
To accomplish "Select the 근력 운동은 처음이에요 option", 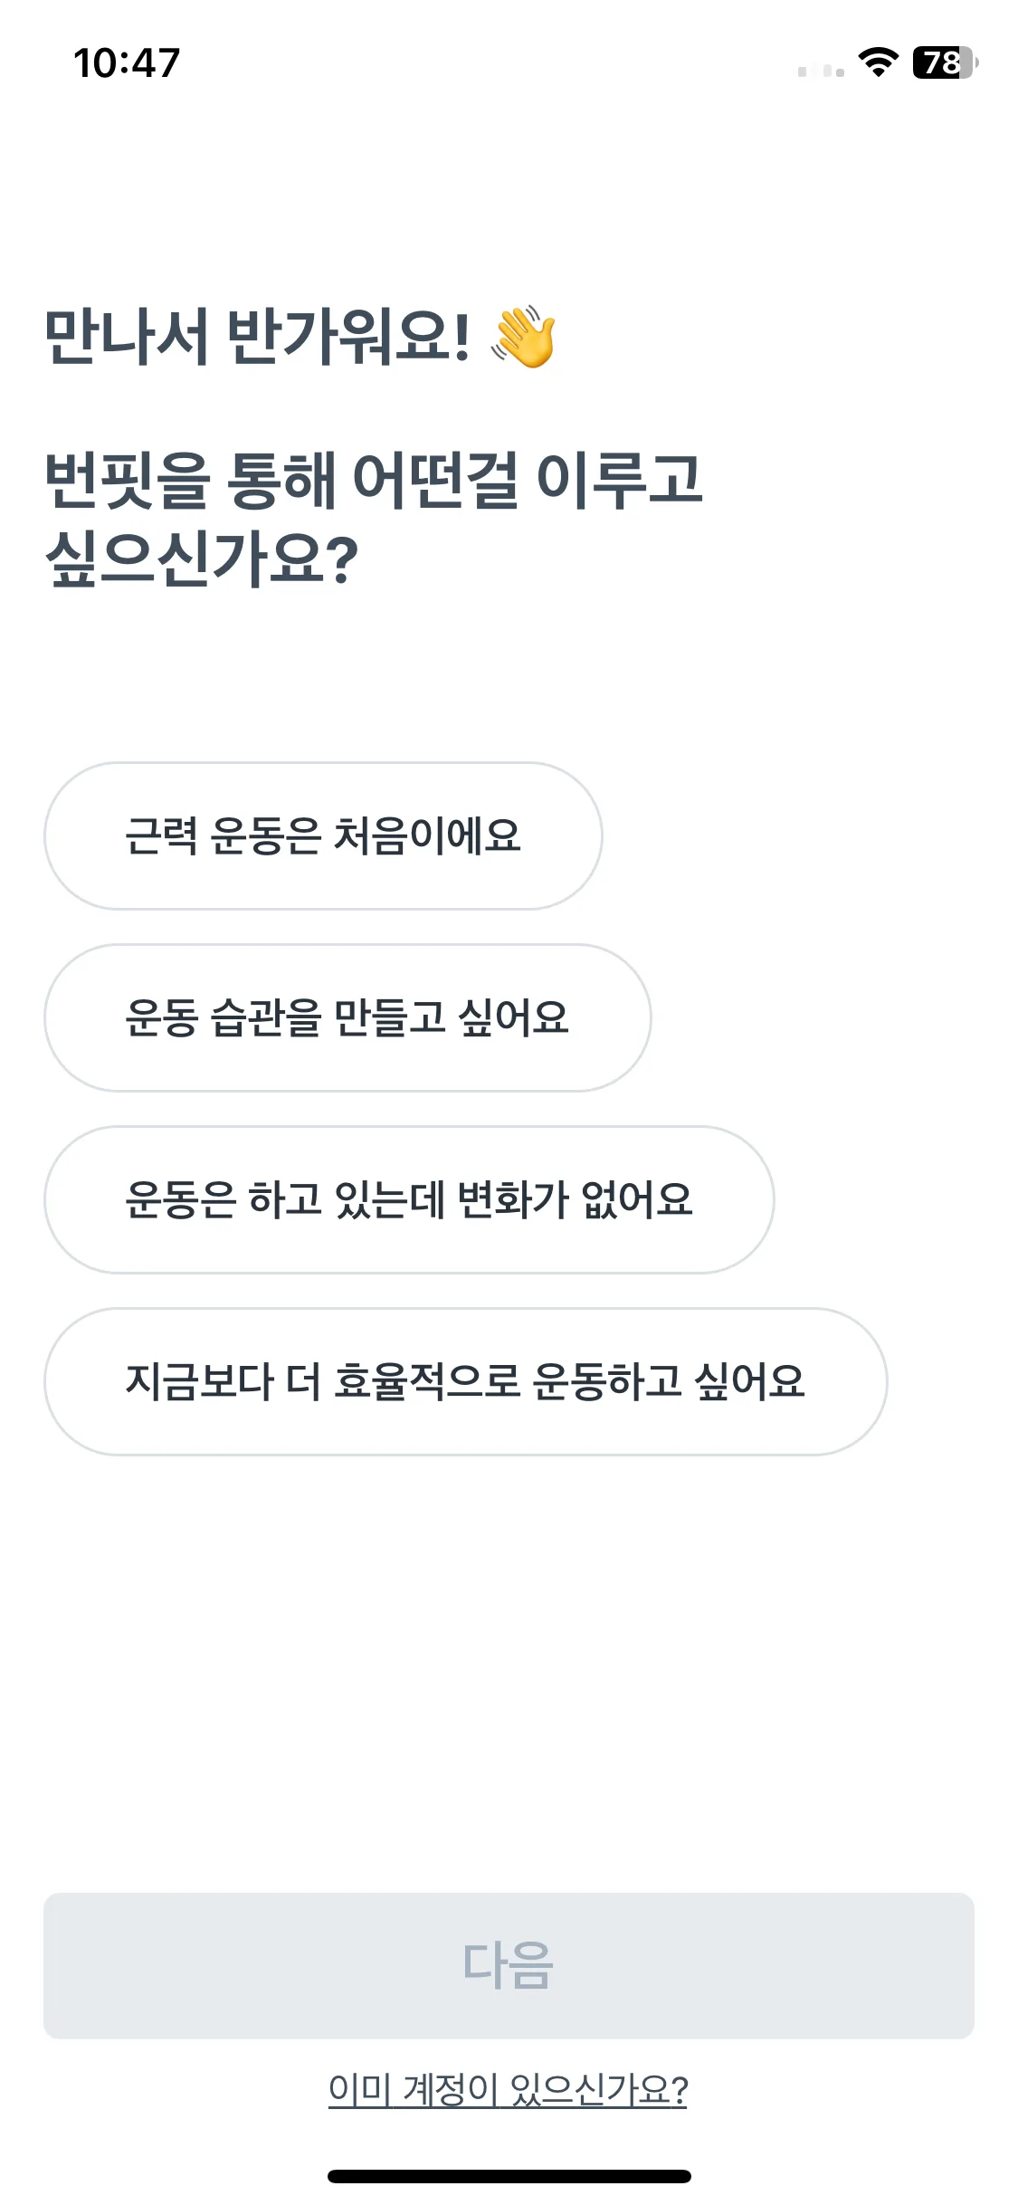I will tap(323, 835).
